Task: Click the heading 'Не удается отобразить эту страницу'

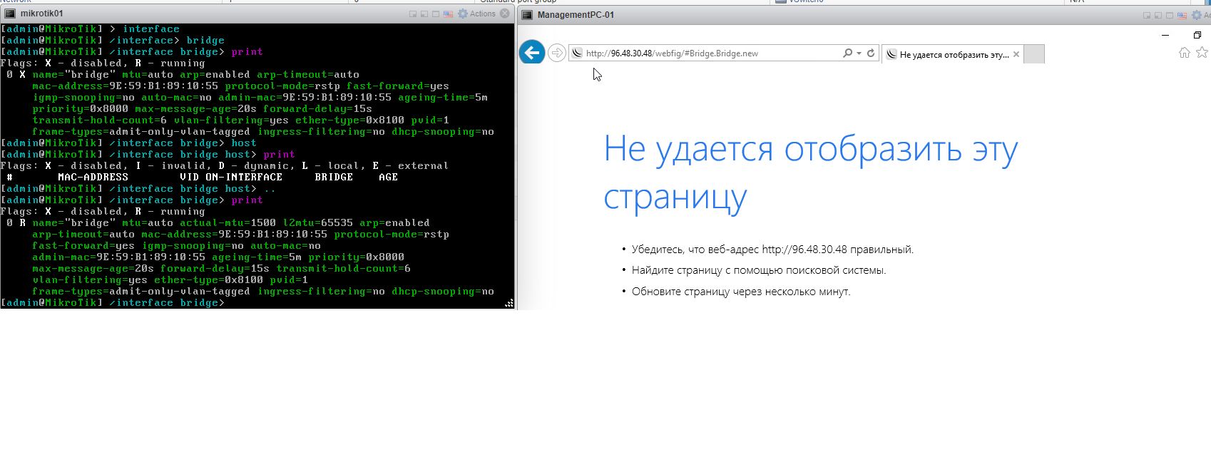Action: tap(811, 173)
